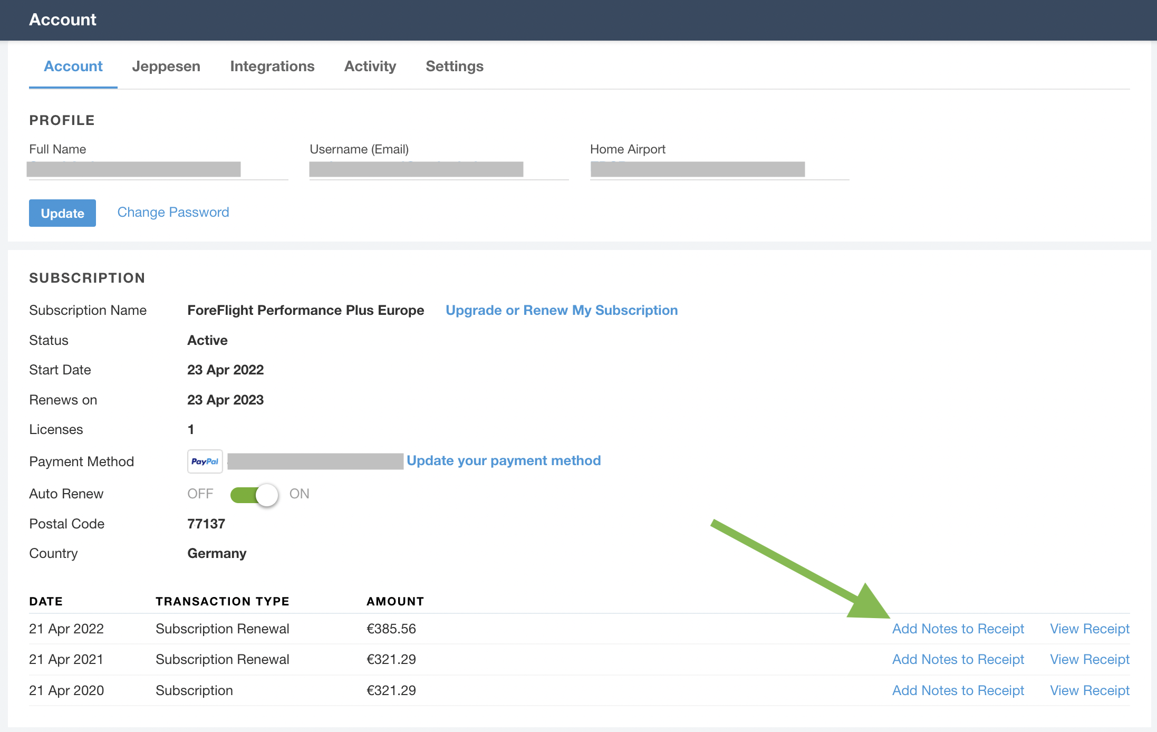The height and width of the screenshot is (732, 1157).
Task: Switch to the Jeppesen tab
Action: pos(166,66)
